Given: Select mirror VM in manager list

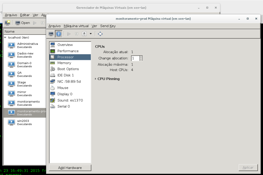Looking at the screenshot, I should pyautogui.click(x=25, y=94).
